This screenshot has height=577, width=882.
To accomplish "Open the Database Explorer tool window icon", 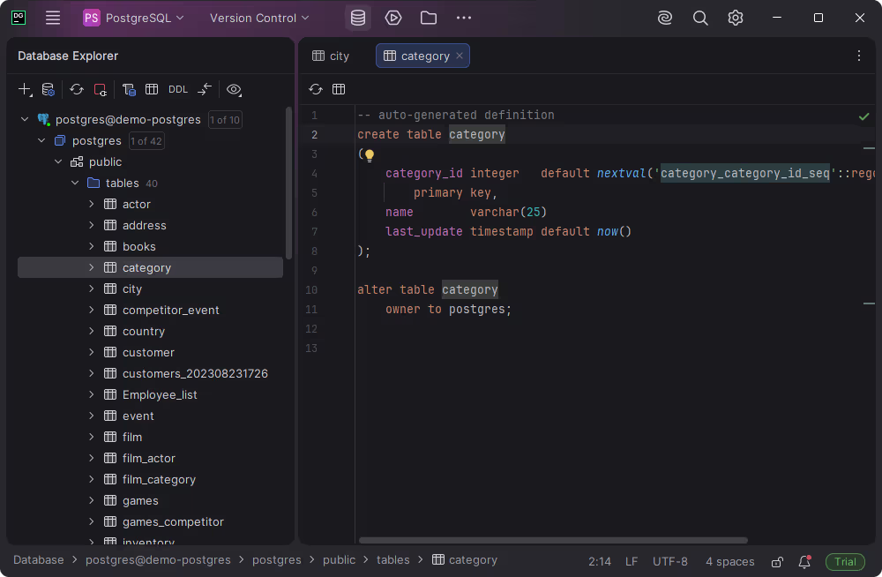I will coord(358,18).
